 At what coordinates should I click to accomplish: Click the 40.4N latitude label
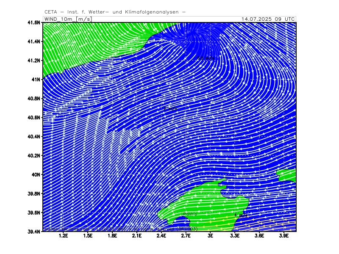pyautogui.click(x=34, y=136)
